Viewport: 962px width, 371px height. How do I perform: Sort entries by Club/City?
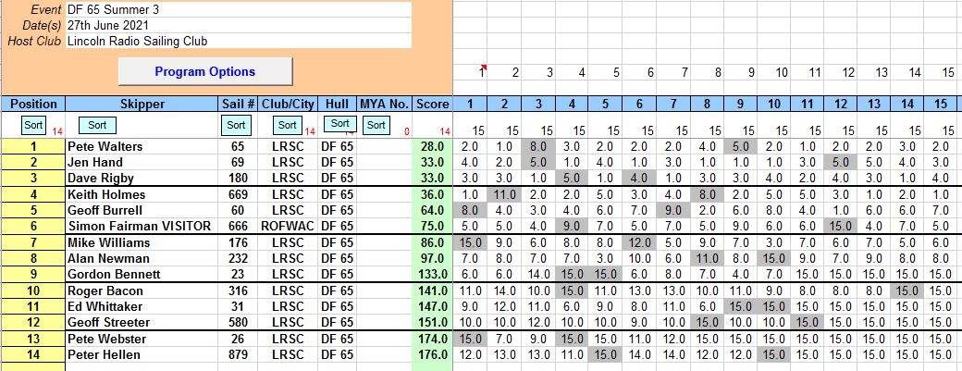[x=289, y=125]
